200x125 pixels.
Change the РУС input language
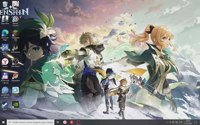click(181, 122)
